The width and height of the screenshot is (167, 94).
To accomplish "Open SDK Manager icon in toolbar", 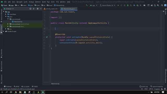I will (158, 5).
